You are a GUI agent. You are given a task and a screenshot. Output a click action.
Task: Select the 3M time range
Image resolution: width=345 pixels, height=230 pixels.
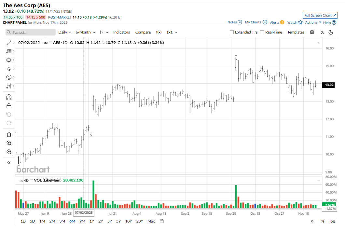pyautogui.click(x=62, y=221)
